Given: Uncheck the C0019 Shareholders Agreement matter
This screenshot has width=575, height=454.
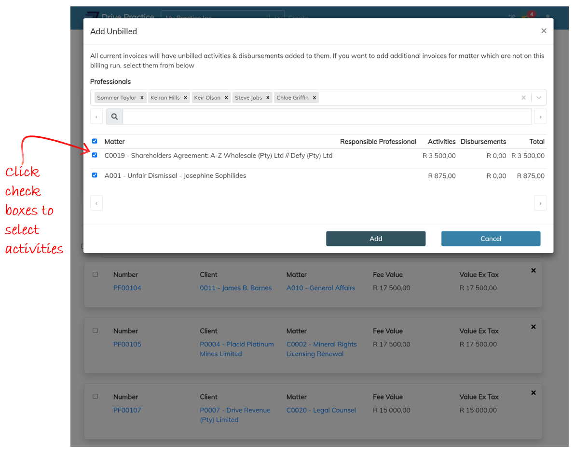Looking at the screenshot, I should (x=95, y=155).
